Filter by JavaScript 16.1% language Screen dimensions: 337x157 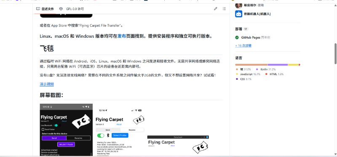pos(248,74)
